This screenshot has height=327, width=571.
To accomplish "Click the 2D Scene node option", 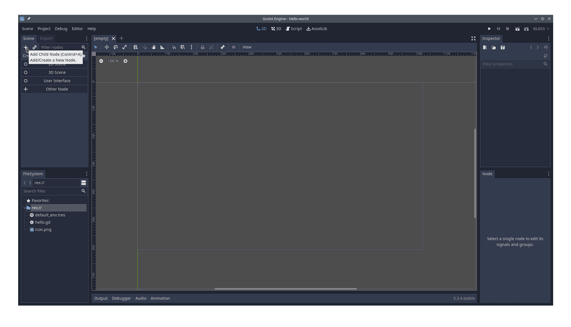I will (x=55, y=64).
